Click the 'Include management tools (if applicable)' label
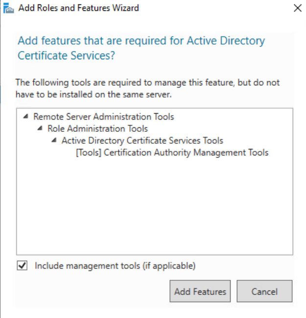This screenshot has width=306, height=318. 115,266
